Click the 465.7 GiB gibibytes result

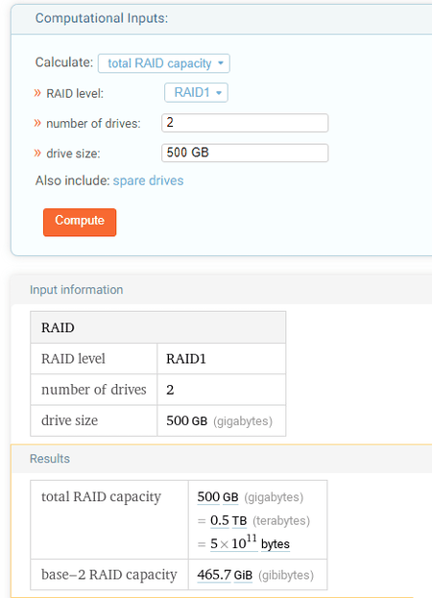(225, 575)
